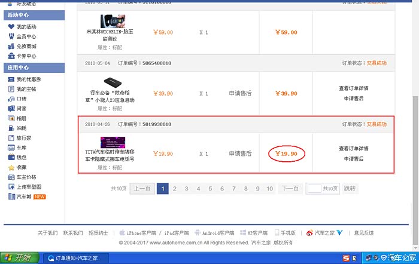Image resolution: width=419 pixels, height=264 pixels.
Task: Open 会员中心 via its badge icon
Action: [11, 36]
